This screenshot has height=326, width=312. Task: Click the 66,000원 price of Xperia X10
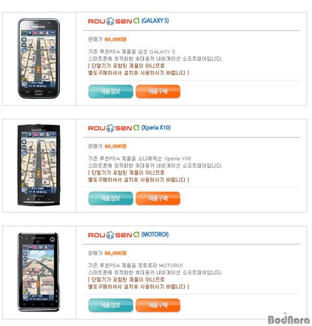point(115,146)
